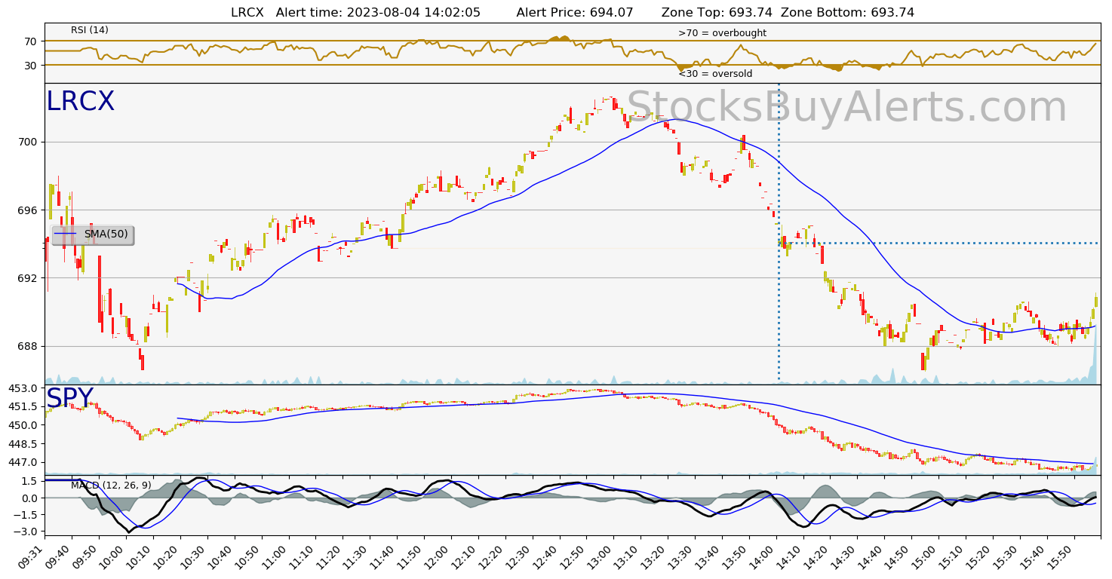The height and width of the screenshot is (579, 1112).
Task: Click the MACD 1.5 axis label
Action: click(29, 481)
